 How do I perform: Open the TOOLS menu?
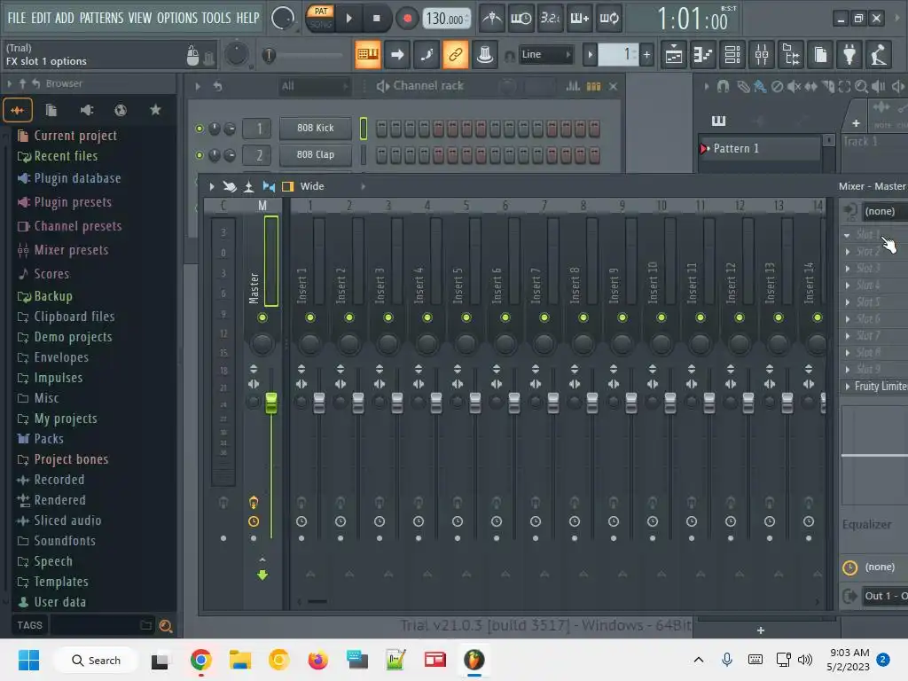coord(216,18)
